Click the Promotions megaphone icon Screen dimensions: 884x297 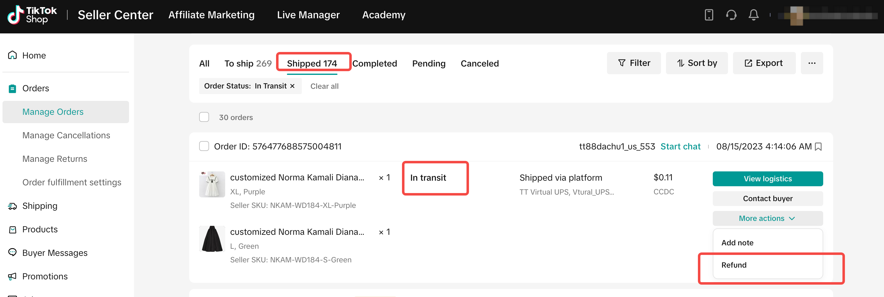coord(12,276)
